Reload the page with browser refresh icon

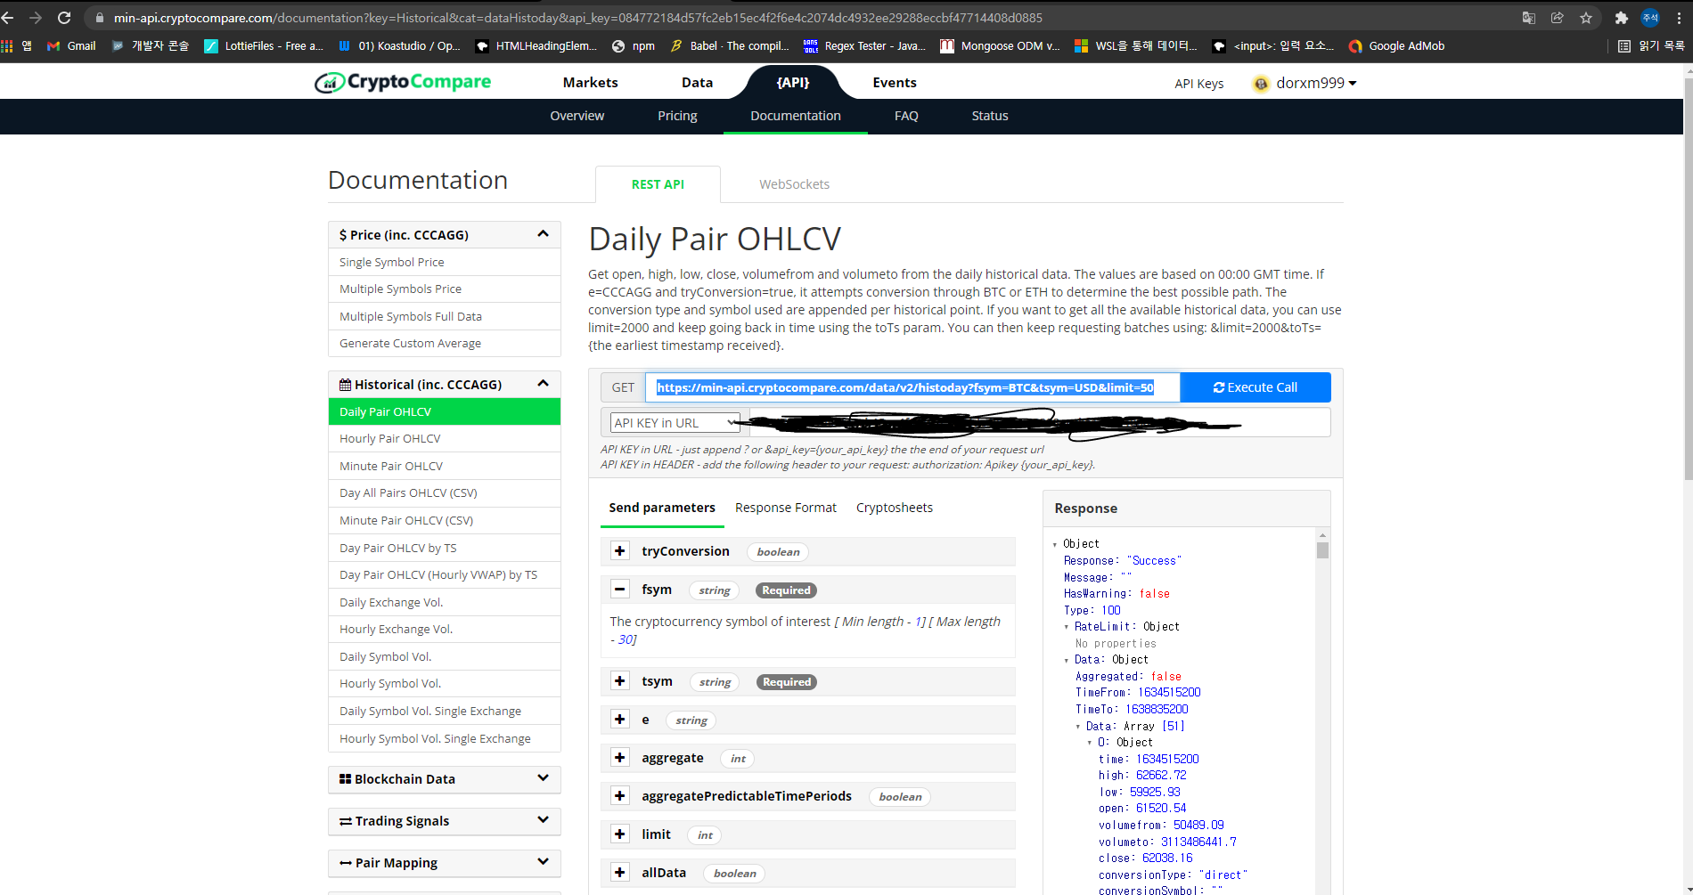pyautogui.click(x=64, y=18)
